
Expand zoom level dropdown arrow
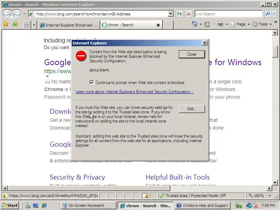[x=269, y=196]
